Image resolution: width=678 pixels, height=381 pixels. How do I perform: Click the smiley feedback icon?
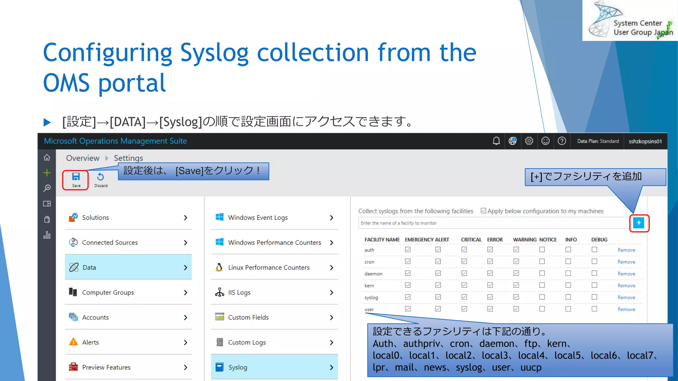(x=545, y=141)
